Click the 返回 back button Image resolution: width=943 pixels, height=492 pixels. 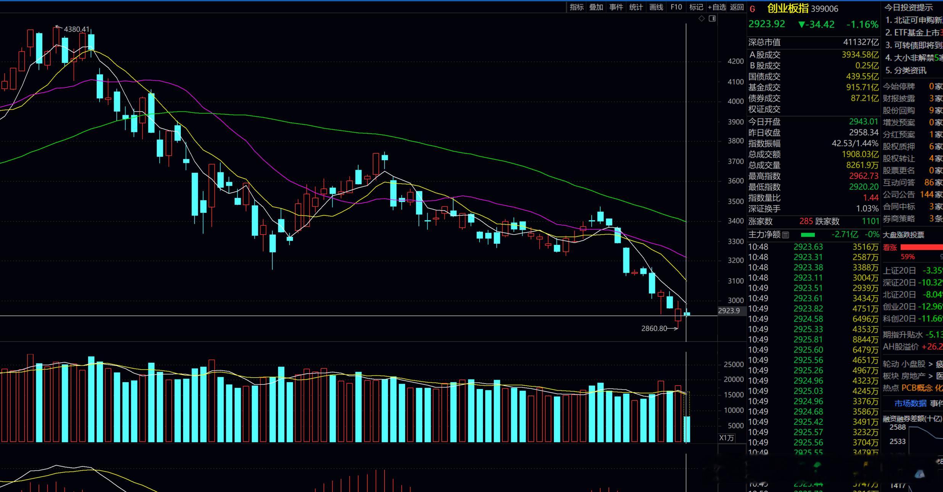pos(737,7)
